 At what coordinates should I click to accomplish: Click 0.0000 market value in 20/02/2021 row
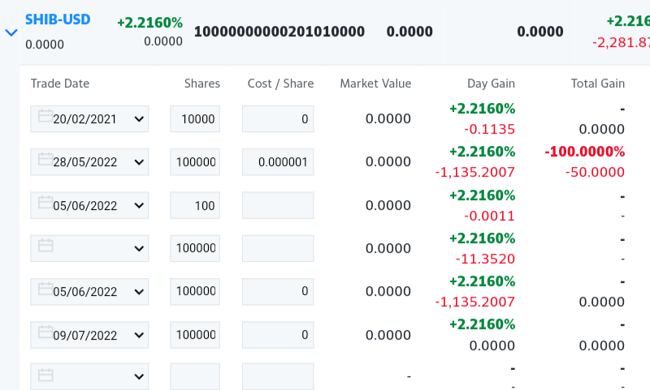pyautogui.click(x=388, y=118)
